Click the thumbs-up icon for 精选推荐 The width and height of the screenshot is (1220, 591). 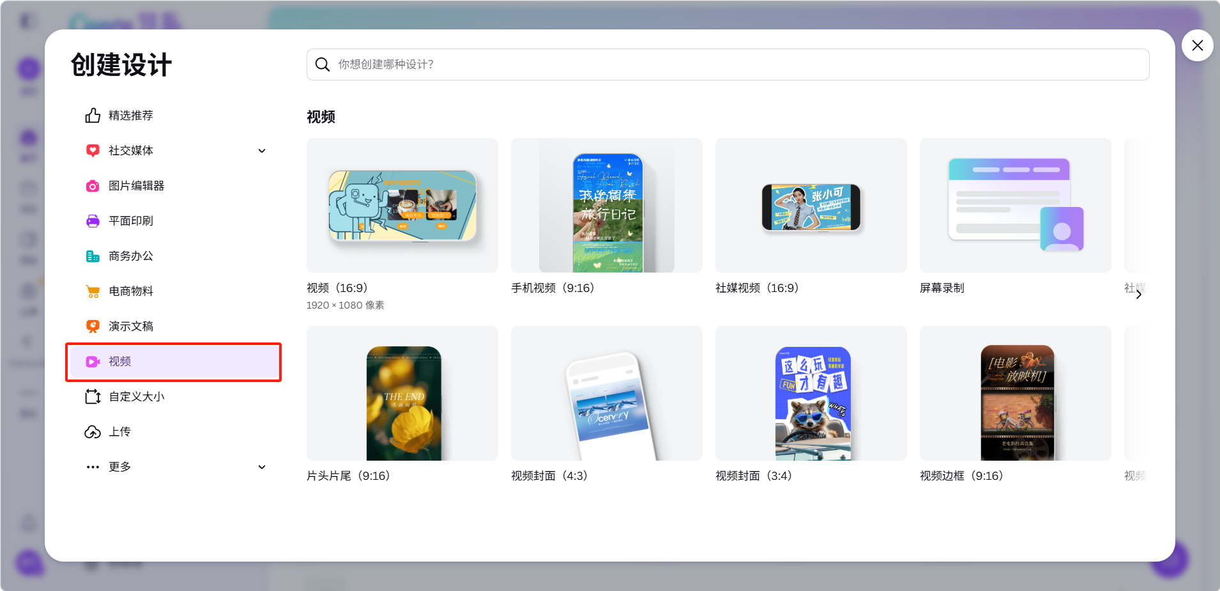93,116
